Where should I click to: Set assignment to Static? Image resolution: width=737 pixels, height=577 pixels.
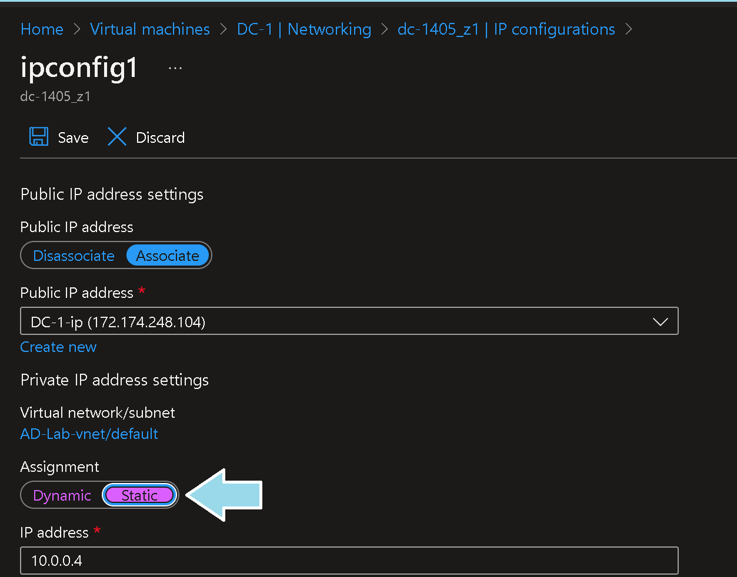[x=139, y=495]
